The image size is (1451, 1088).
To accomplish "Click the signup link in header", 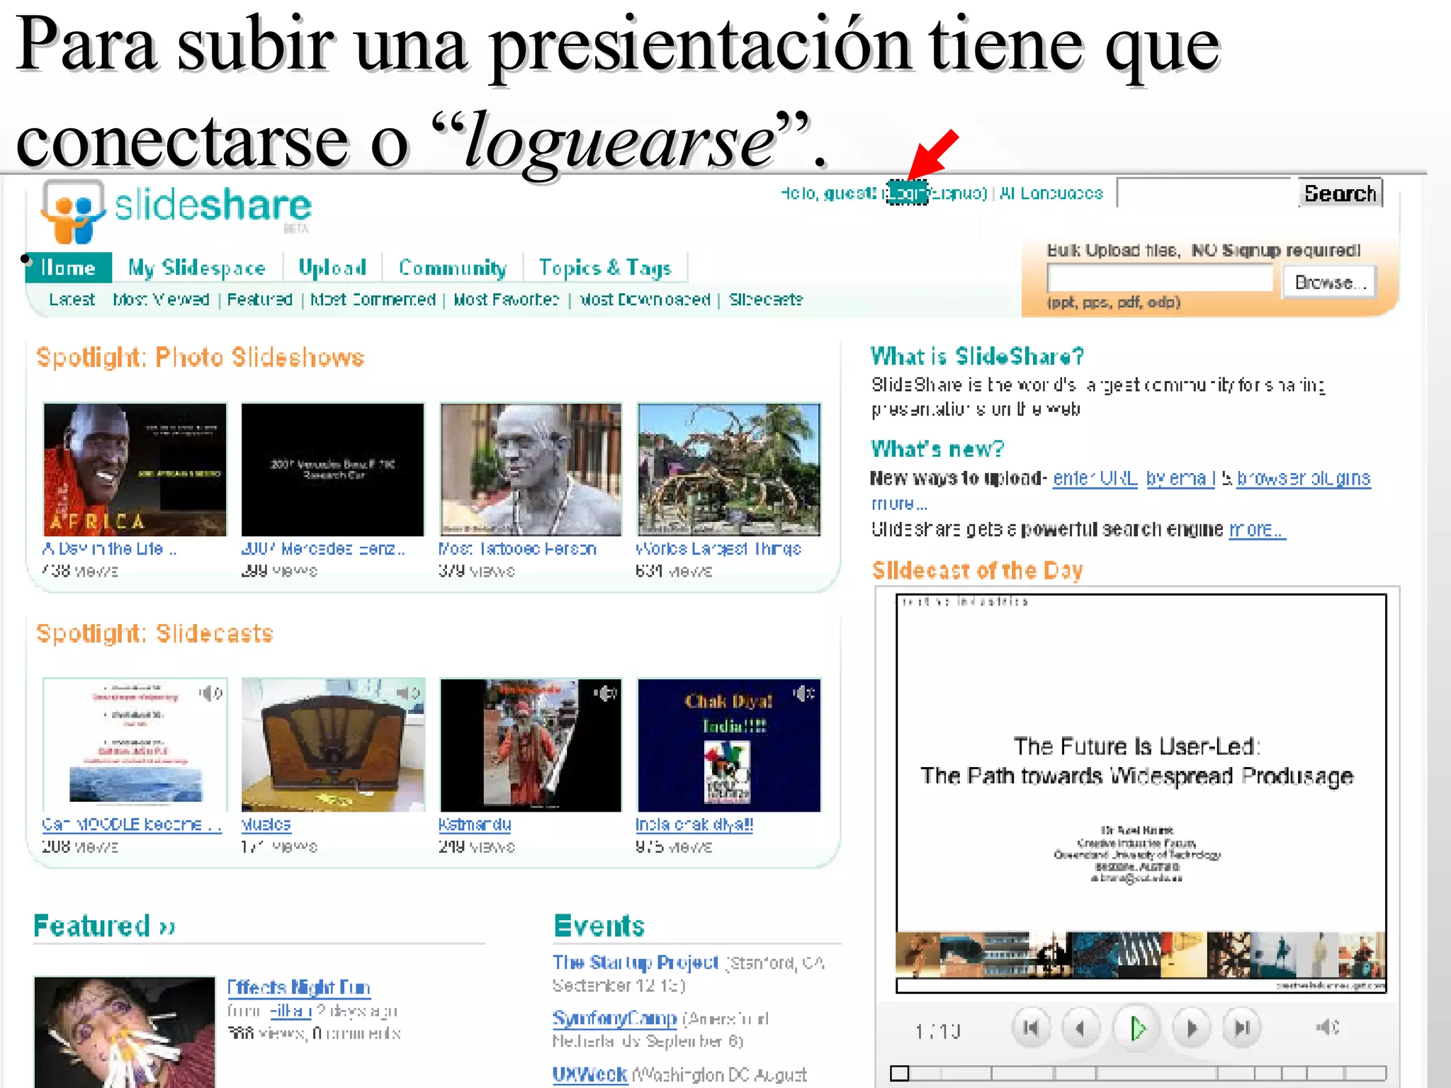I will click(957, 193).
